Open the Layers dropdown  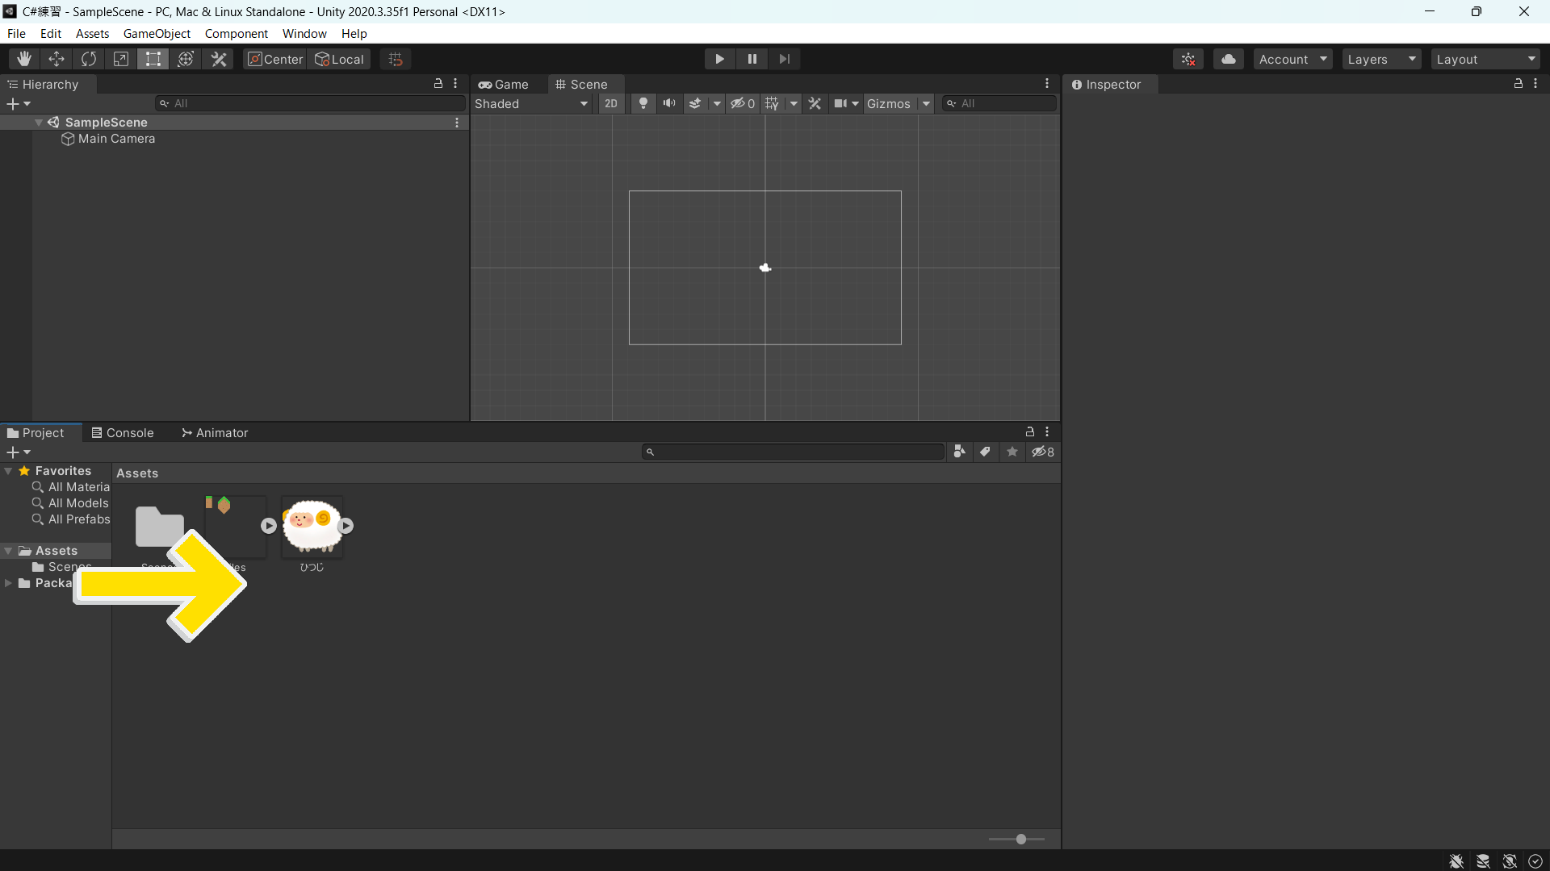click(1381, 59)
